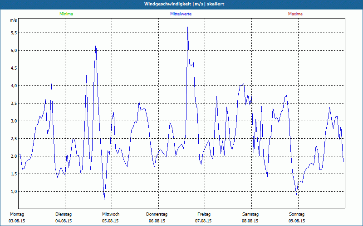Click the 5,5 y-axis value
This screenshot has height=226, width=363.
(x=14, y=33)
